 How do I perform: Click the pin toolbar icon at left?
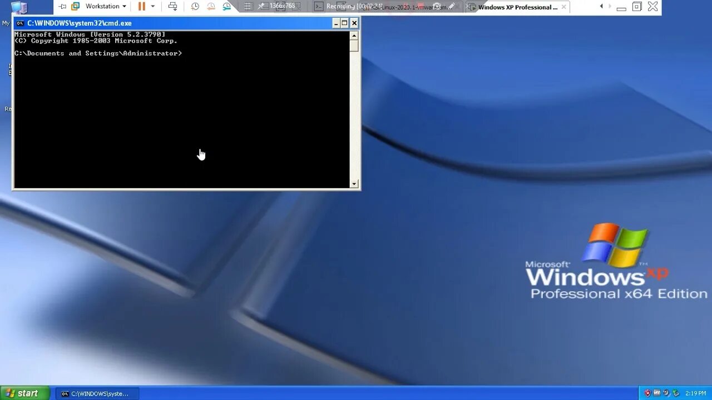point(62,6)
